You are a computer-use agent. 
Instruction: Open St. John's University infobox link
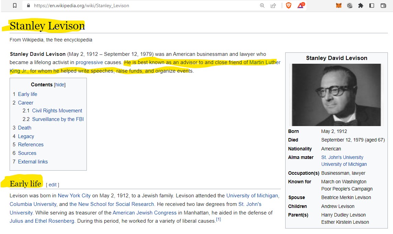pos(342,157)
